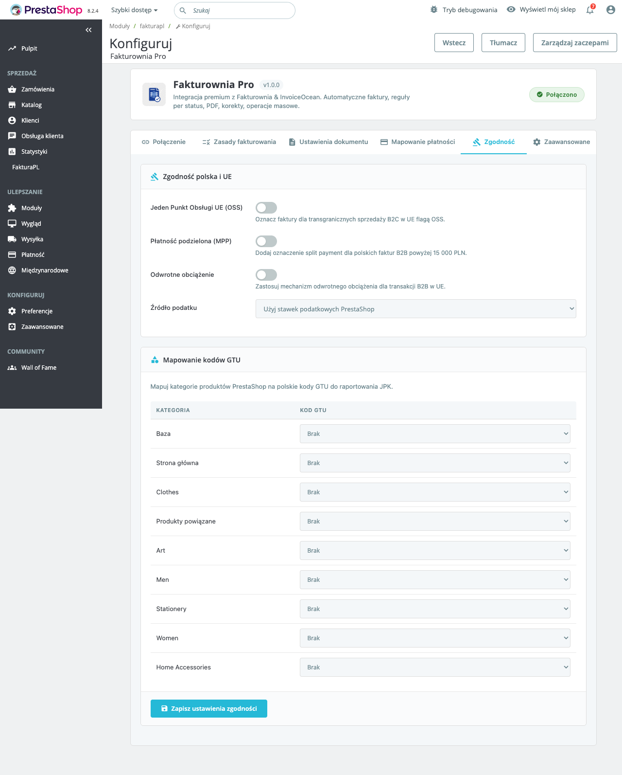Expand GTU code dropdown for Clothes
The width and height of the screenshot is (622, 775).
(434, 492)
